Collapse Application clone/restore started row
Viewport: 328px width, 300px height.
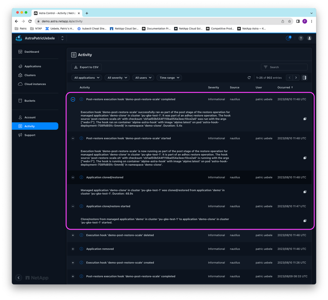coord(73,207)
